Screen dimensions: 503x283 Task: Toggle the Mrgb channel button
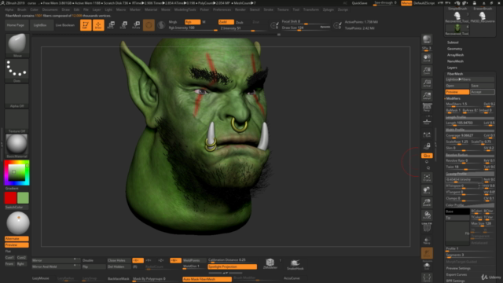click(173, 22)
